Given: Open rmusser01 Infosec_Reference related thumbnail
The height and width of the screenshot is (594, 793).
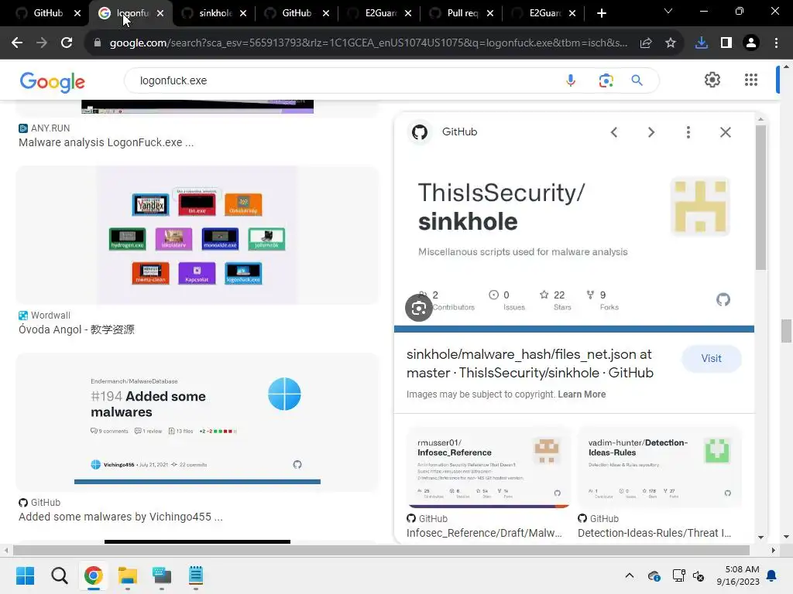Looking at the screenshot, I should pyautogui.click(x=488, y=467).
